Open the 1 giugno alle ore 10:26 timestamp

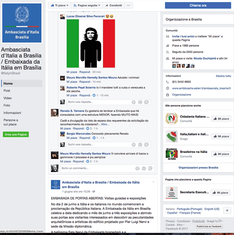point(76,192)
